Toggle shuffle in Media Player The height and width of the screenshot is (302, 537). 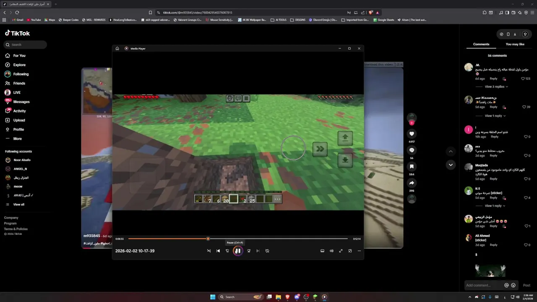[x=209, y=251]
